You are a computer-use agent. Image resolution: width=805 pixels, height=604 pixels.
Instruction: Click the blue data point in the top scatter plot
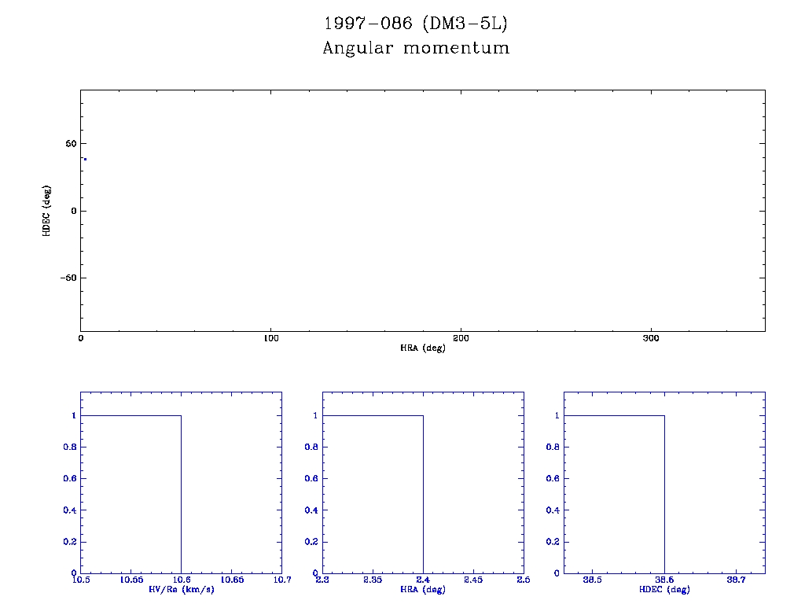click(85, 159)
